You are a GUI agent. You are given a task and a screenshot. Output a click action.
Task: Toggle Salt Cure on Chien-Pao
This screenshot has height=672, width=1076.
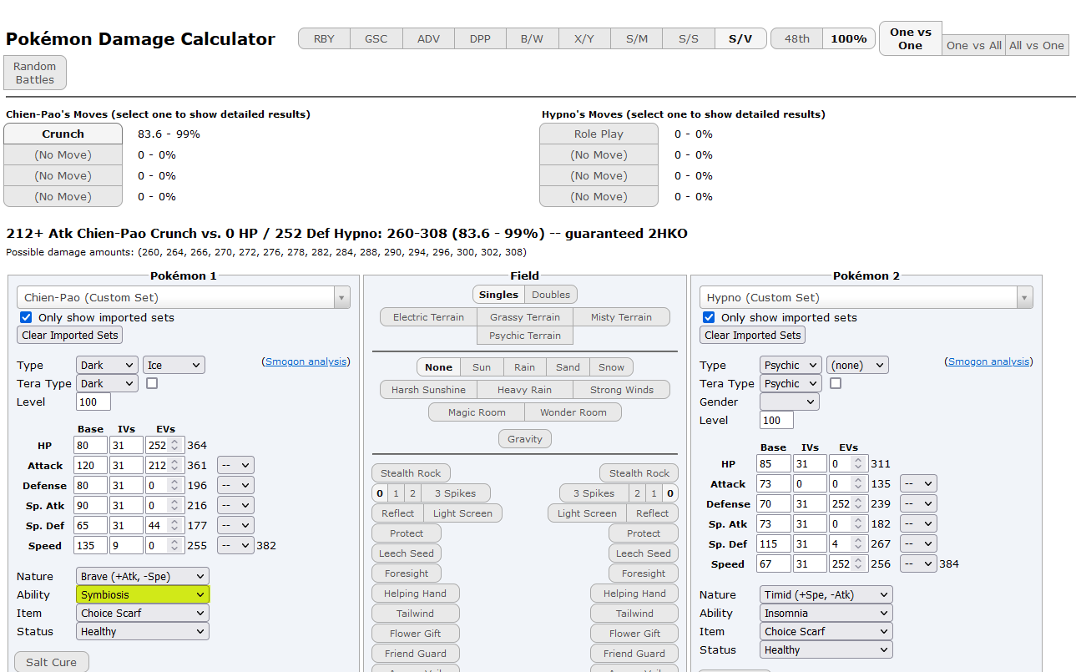(x=51, y=661)
